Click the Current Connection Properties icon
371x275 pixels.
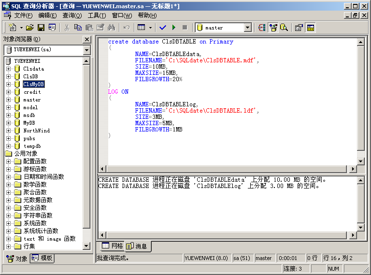point(299,28)
